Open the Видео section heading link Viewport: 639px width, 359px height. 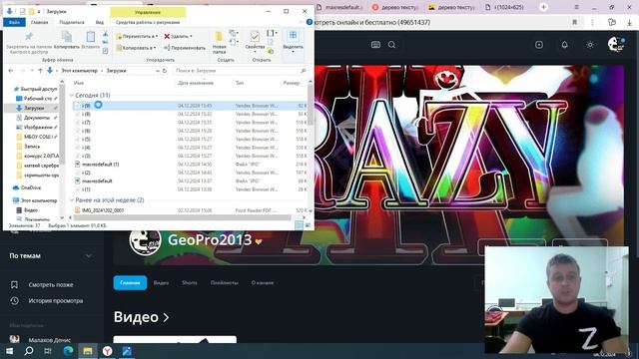click(141, 317)
